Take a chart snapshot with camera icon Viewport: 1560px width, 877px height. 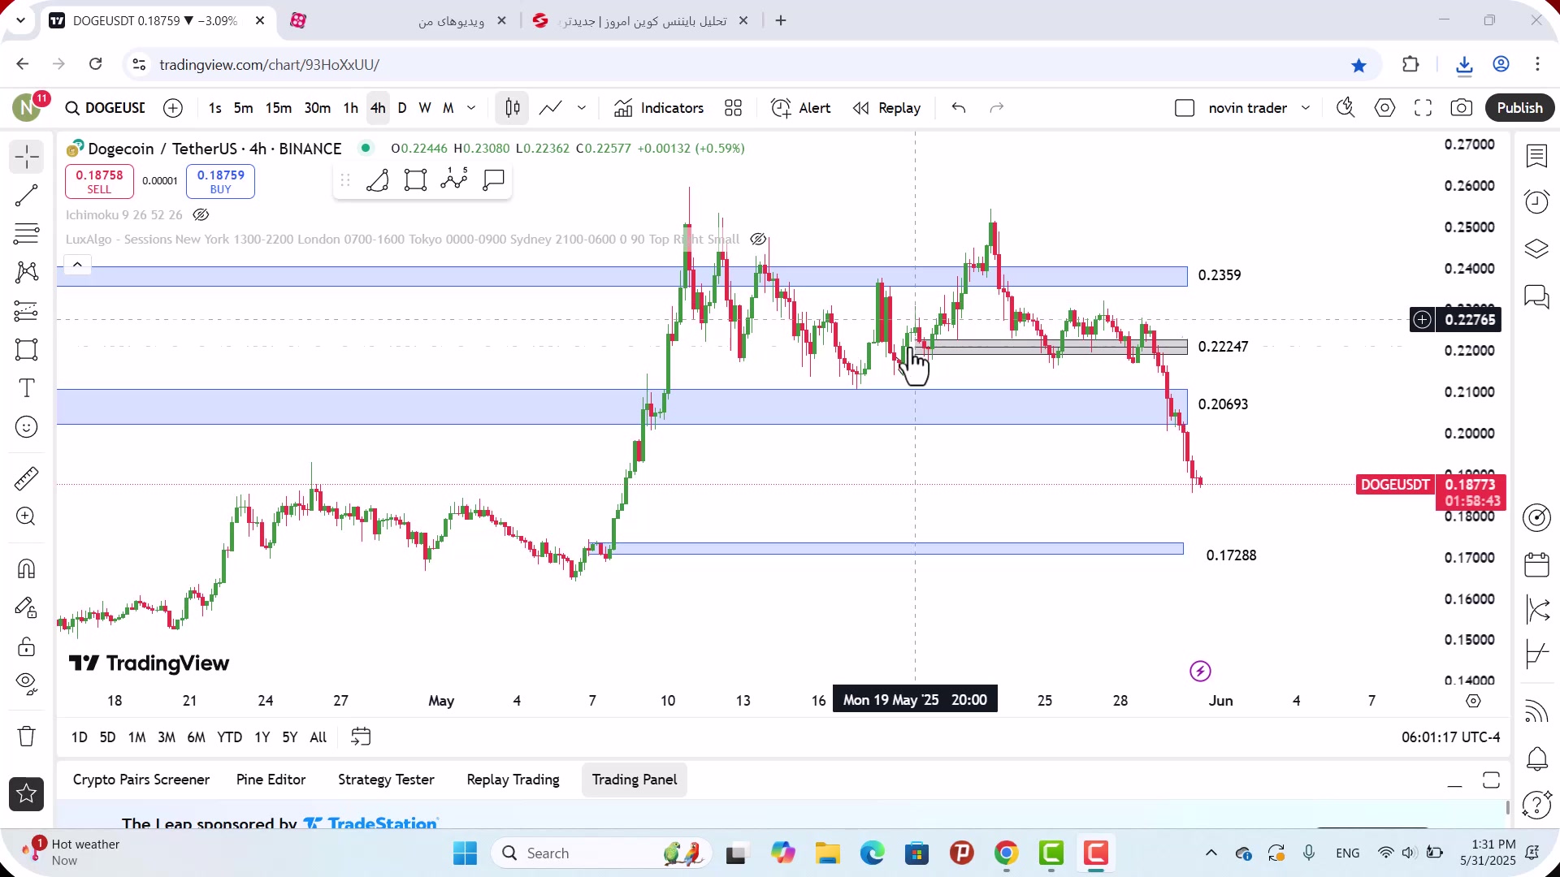1462,108
